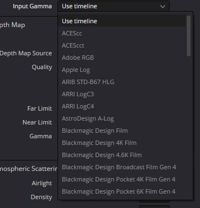Image resolution: width=200 pixels, height=208 pixels.
Task: Pick Blackmagic Design 4.6K Film
Action: (x=122, y=155)
